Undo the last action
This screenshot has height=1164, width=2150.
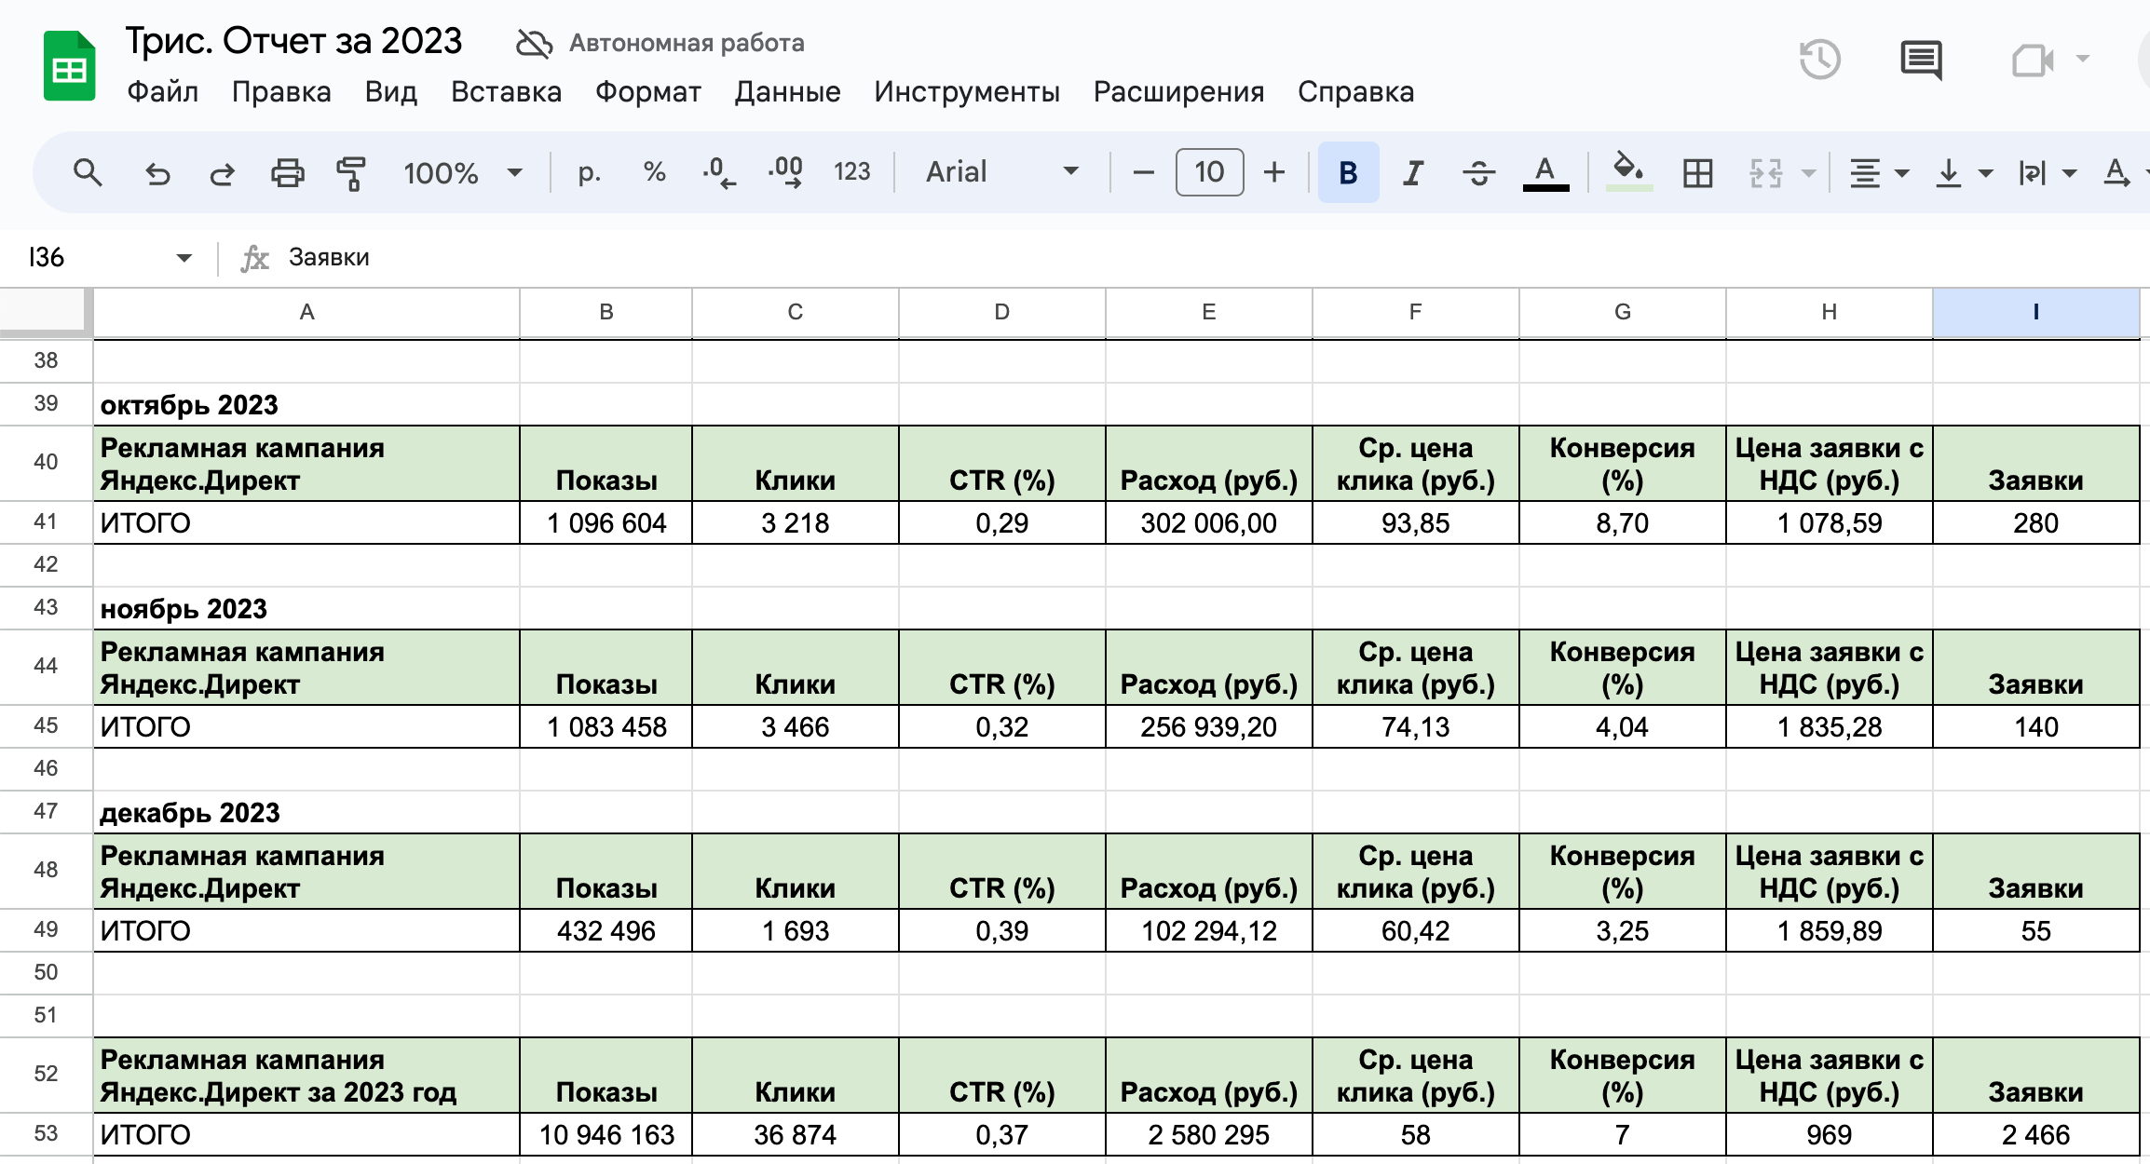157,172
